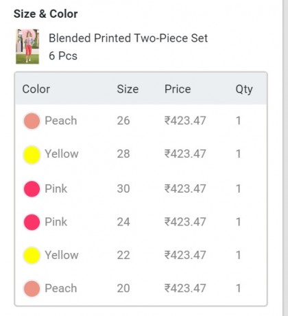Click the Qty column header
The height and width of the screenshot is (316, 288).
click(244, 89)
